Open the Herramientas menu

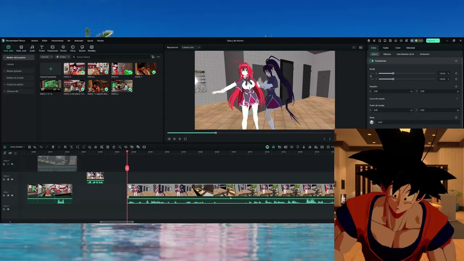57,41
